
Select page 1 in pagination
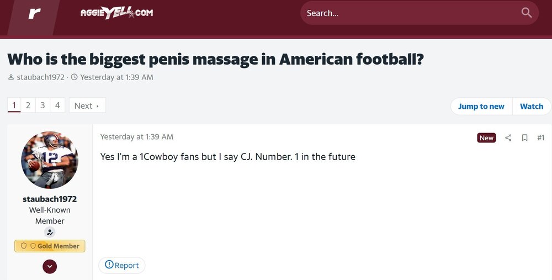(14, 105)
